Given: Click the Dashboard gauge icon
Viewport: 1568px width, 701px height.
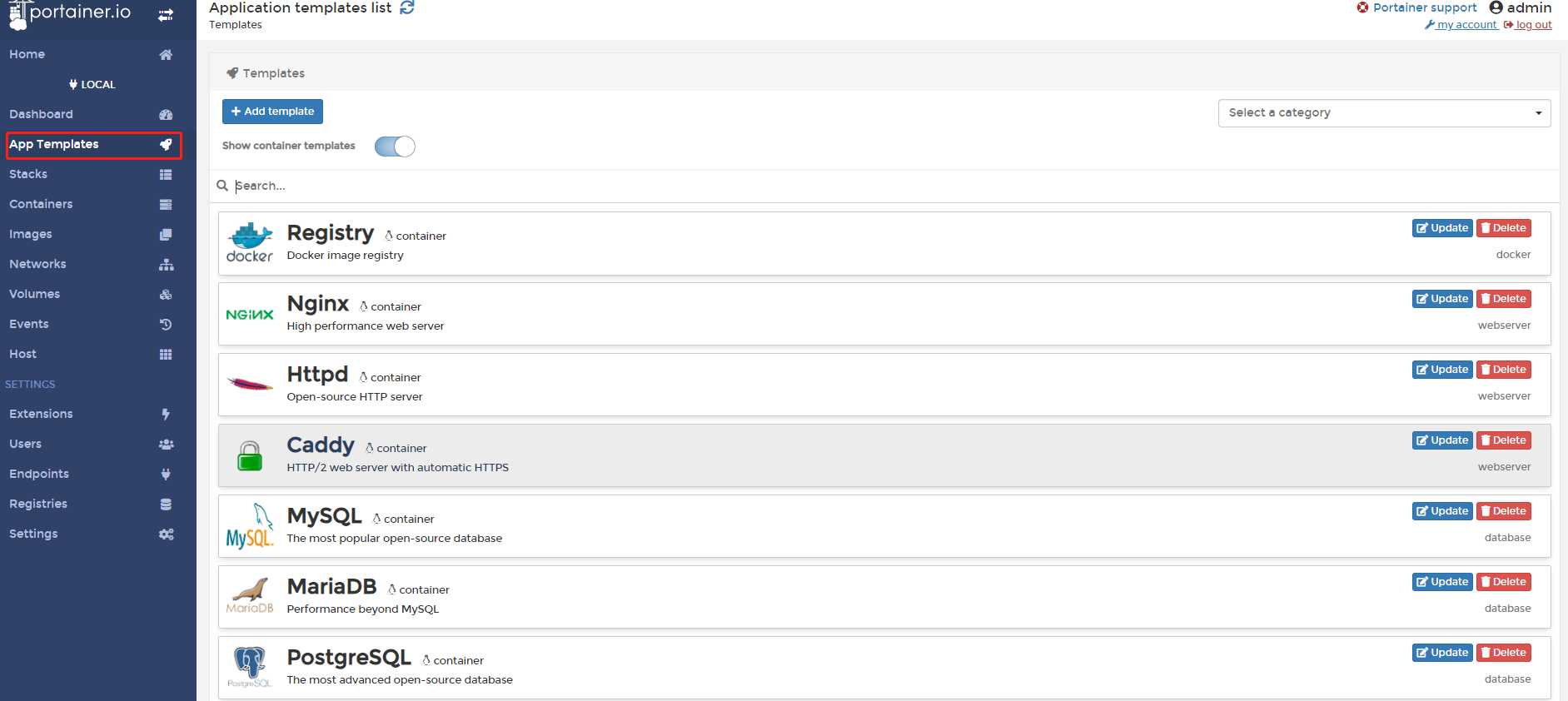Looking at the screenshot, I should (x=166, y=115).
